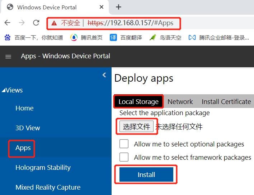This screenshot has height=195, width=254.
Task: Open the hamburger navigation menu
Action: (x=8, y=56)
